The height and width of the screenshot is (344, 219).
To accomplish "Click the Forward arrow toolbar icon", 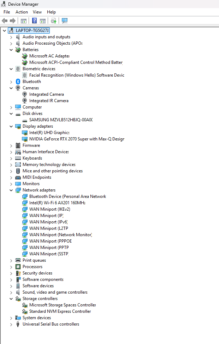I will tap(13, 21).
